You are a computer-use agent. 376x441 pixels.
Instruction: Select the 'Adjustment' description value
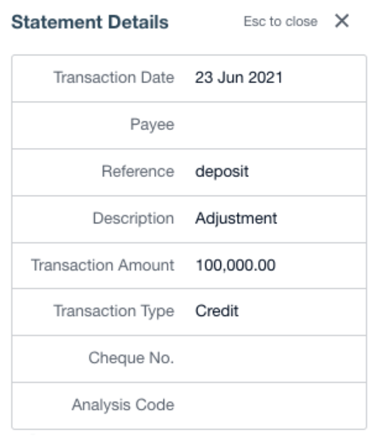point(236,218)
